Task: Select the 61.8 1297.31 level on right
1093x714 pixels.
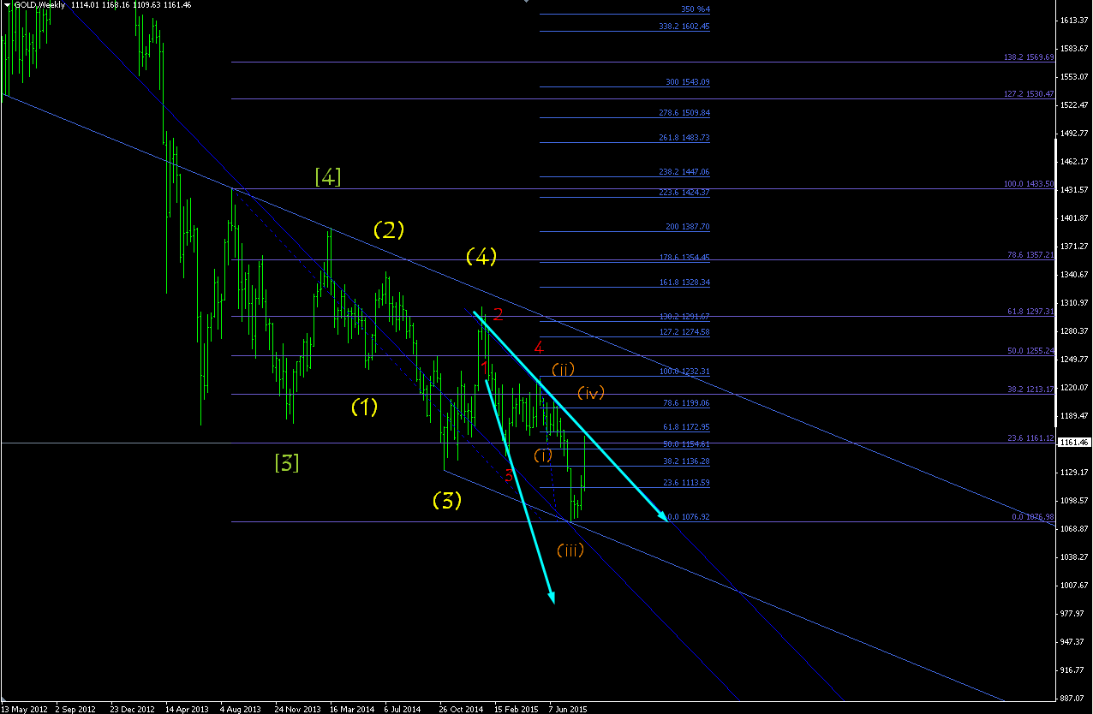Action: (1029, 312)
